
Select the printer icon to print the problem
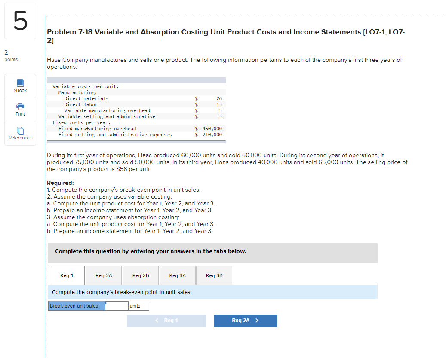(x=20, y=107)
